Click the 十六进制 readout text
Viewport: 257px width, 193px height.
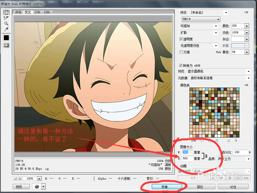(127, 178)
